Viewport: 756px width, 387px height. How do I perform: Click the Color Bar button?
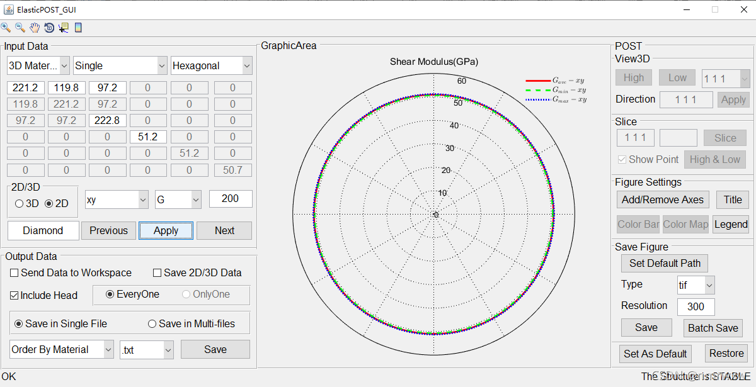tap(638, 224)
